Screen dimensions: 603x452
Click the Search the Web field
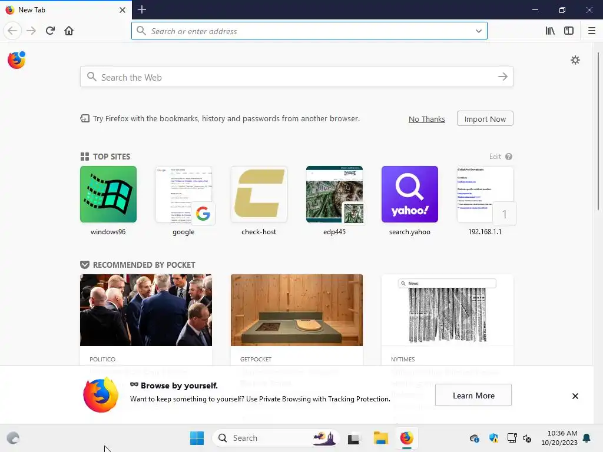click(296, 77)
